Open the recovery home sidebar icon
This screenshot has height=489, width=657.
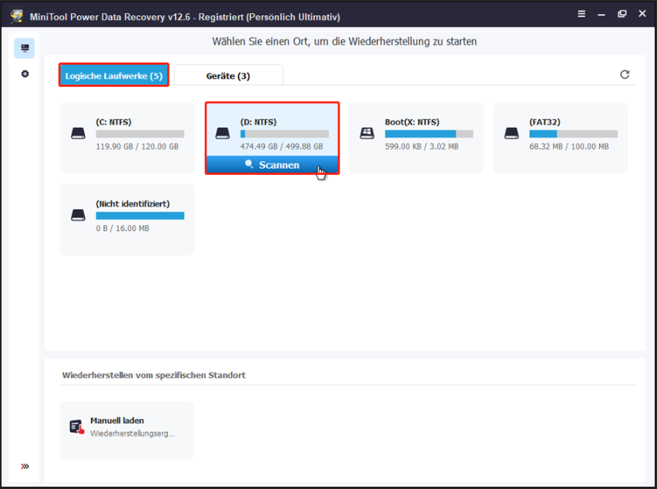25,49
